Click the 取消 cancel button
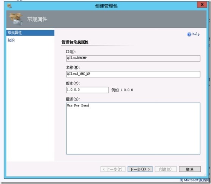Viewport: 211px width, 184px height. tap(190, 169)
